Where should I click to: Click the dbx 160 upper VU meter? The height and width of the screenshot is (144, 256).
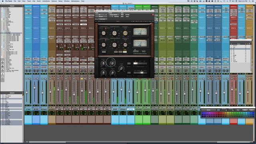click(x=140, y=32)
